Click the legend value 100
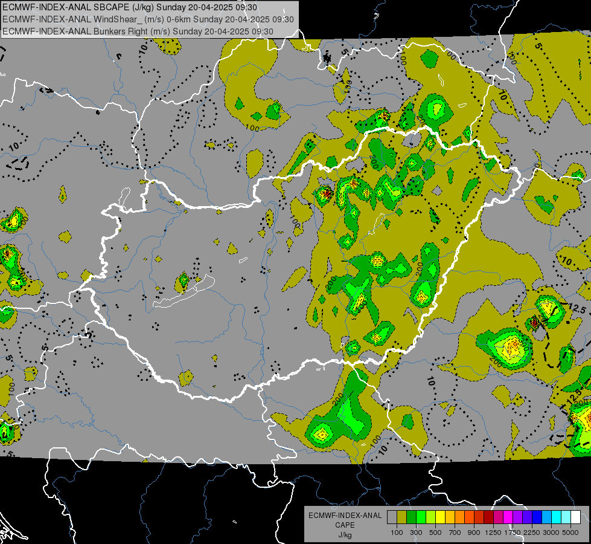 coord(397,533)
